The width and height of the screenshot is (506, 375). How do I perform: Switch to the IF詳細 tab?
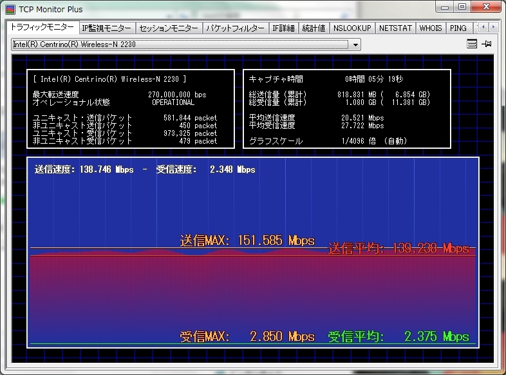click(283, 28)
